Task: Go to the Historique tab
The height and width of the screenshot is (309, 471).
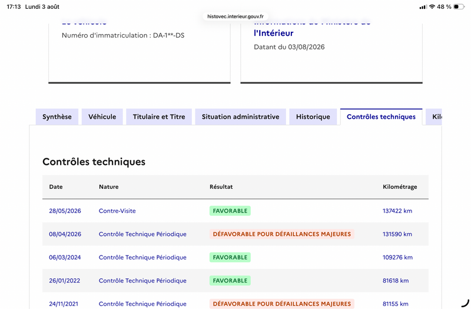Action: (313, 117)
